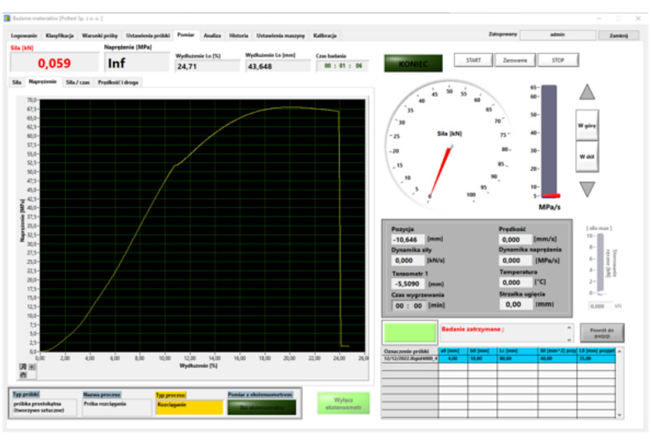This screenshot has width=652, height=448.
Task: Click the Prędkość mm/s value field
Action: (x=515, y=239)
